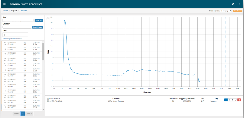Open the vertical three-dot options menu
Screen dimensions: 244x118
point(239,4)
